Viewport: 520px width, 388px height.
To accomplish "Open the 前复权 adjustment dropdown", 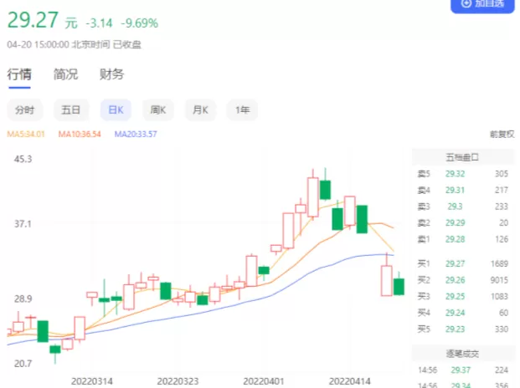I will pos(502,134).
